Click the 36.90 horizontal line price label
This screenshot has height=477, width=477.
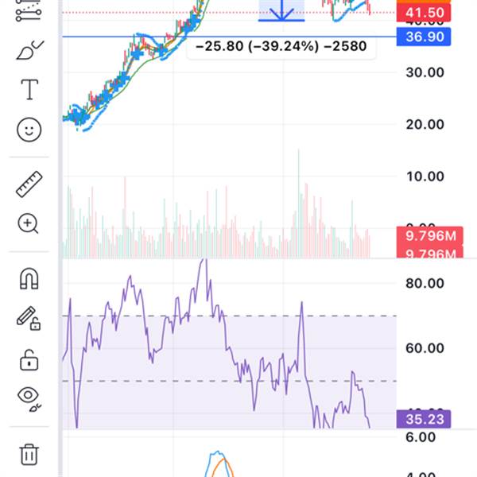[x=424, y=37]
